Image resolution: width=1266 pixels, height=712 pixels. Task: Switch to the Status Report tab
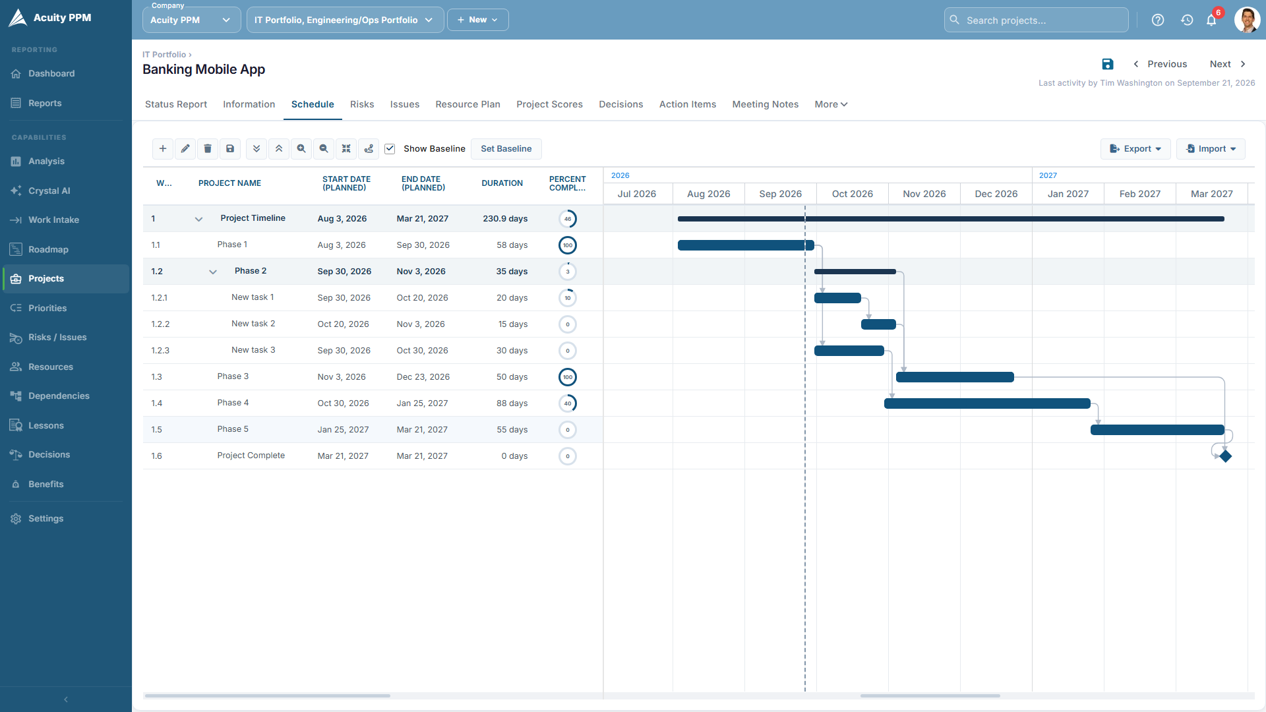pos(176,104)
